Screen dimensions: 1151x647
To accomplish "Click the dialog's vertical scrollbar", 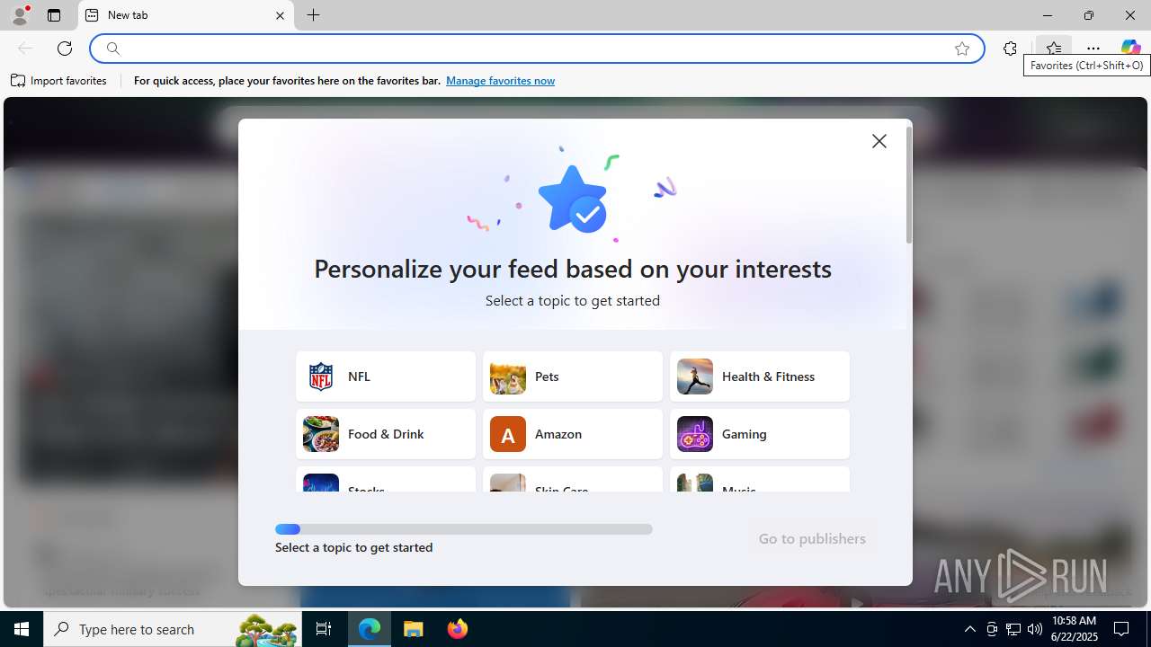I will (x=909, y=185).
